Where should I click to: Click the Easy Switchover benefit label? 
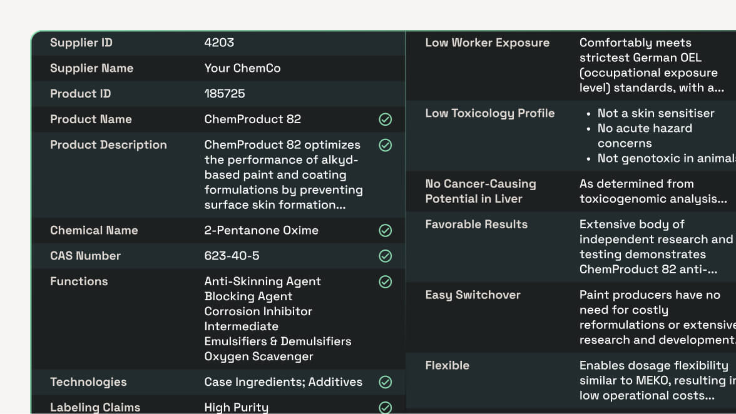click(x=473, y=295)
